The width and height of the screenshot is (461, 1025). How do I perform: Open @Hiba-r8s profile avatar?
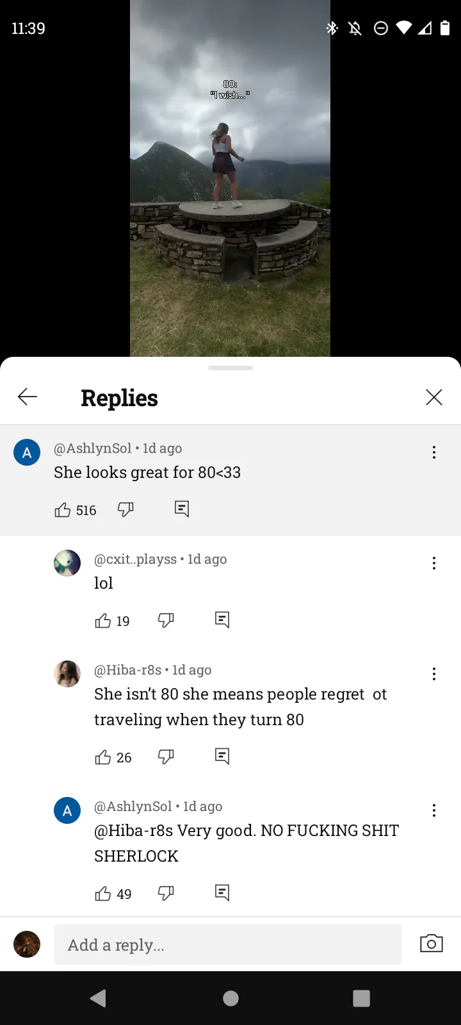coord(67,674)
